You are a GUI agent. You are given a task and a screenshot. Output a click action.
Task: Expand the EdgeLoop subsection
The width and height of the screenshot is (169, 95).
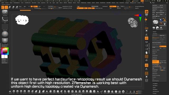coord(155,52)
